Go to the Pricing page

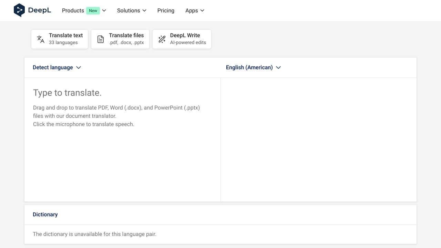tap(166, 10)
